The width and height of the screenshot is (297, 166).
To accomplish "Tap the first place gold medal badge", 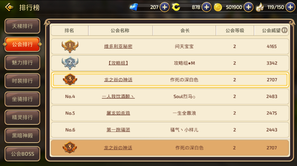I will (70, 46).
